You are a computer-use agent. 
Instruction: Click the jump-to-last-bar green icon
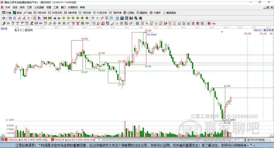tap(50, 18)
